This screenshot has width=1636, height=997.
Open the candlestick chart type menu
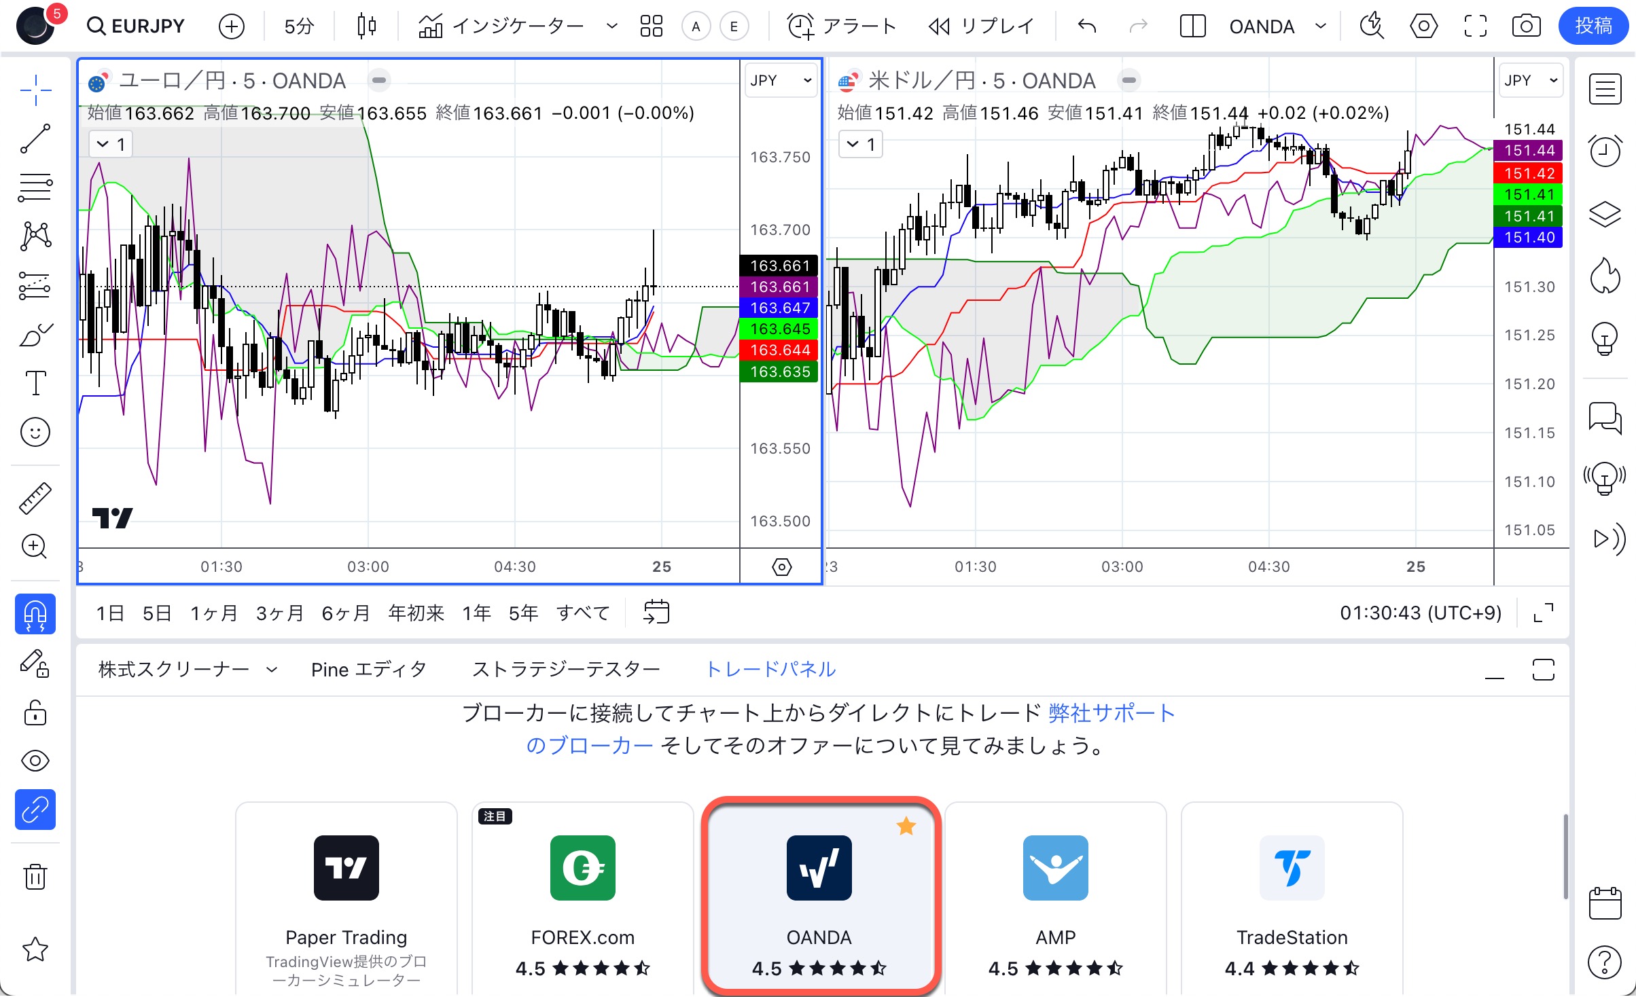click(x=367, y=26)
